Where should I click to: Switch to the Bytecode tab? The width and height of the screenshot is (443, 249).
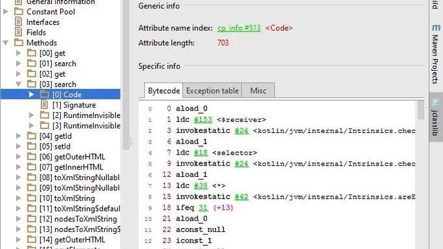click(x=164, y=90)
